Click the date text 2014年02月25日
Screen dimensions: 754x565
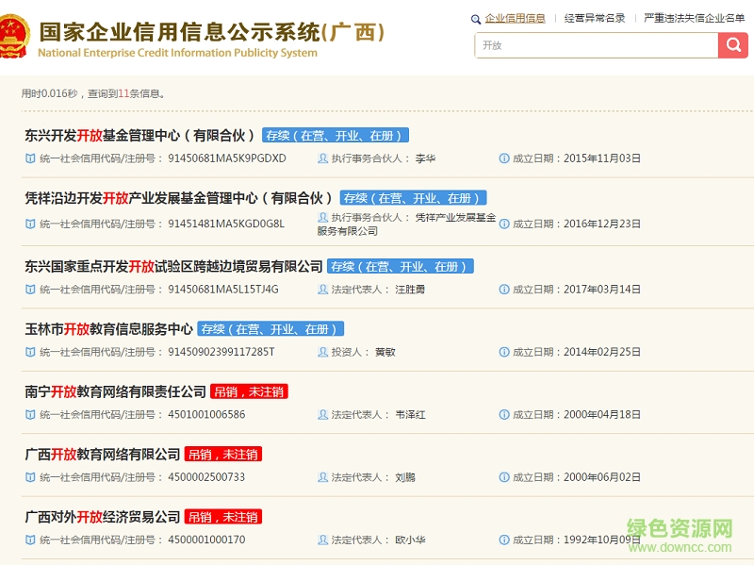pos(601,352)
